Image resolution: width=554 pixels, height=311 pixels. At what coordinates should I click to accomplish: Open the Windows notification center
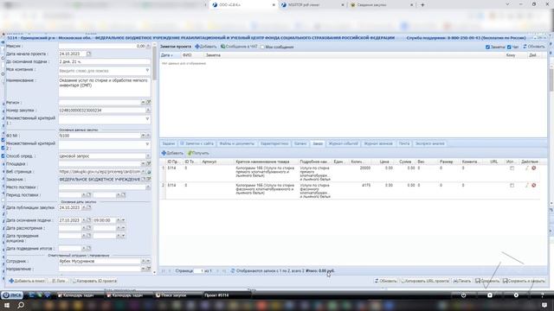(x=544, y=305)
